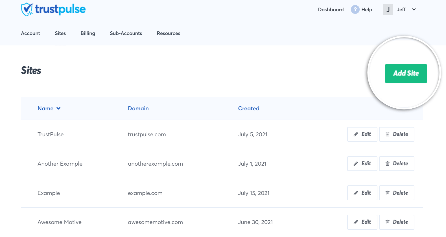446x237 pixels.
Task: Click the green Add Site button
Action: pyautogui.click(x=406, y=73)
